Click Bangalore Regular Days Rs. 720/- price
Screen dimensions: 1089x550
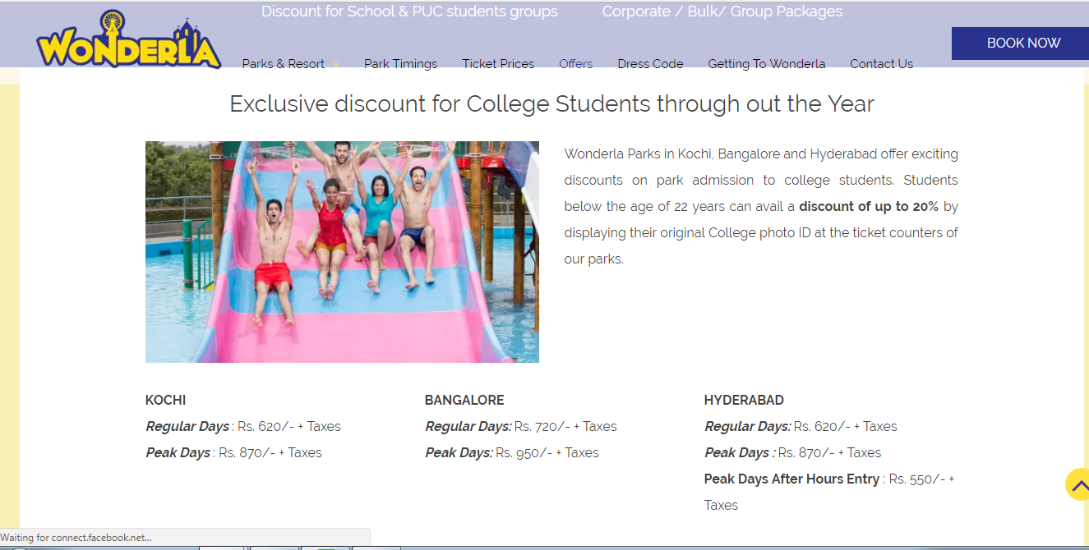[542, 427]
